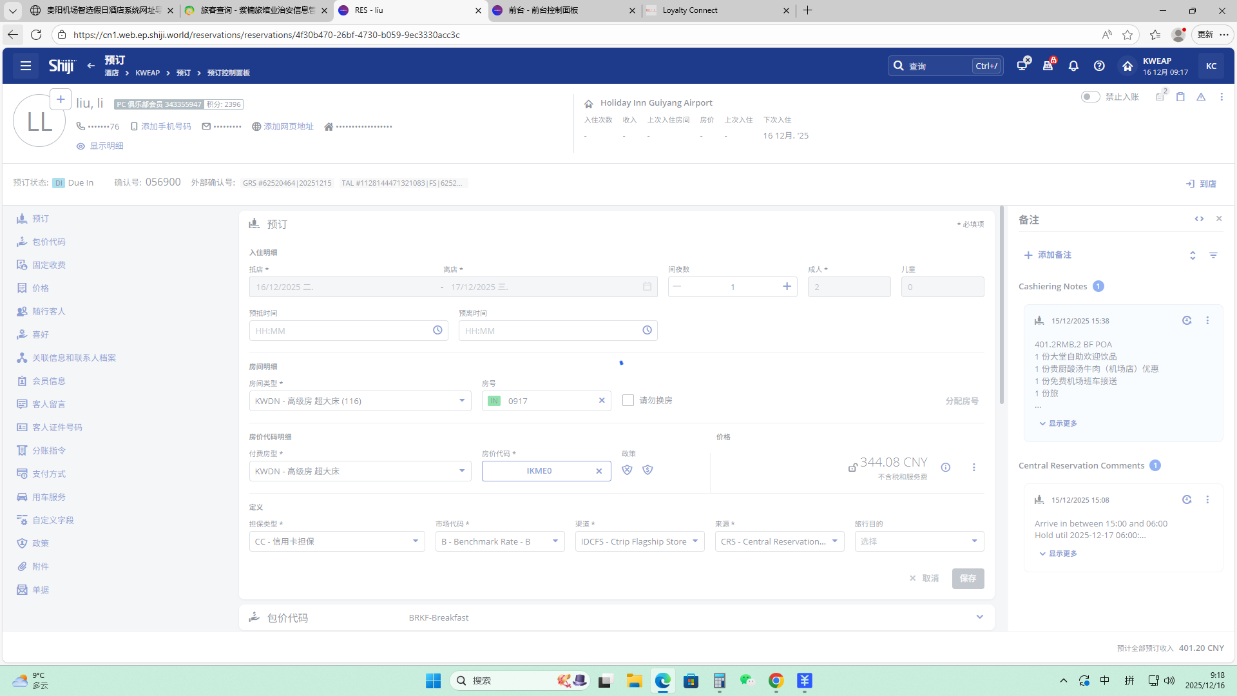Check the 请勿换房 checkbox

(628, 401)
